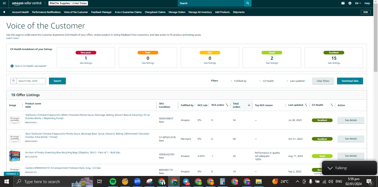
Task: Open Calculator from the taskbar
Action: pyautogui.click(x=222, y=181)
